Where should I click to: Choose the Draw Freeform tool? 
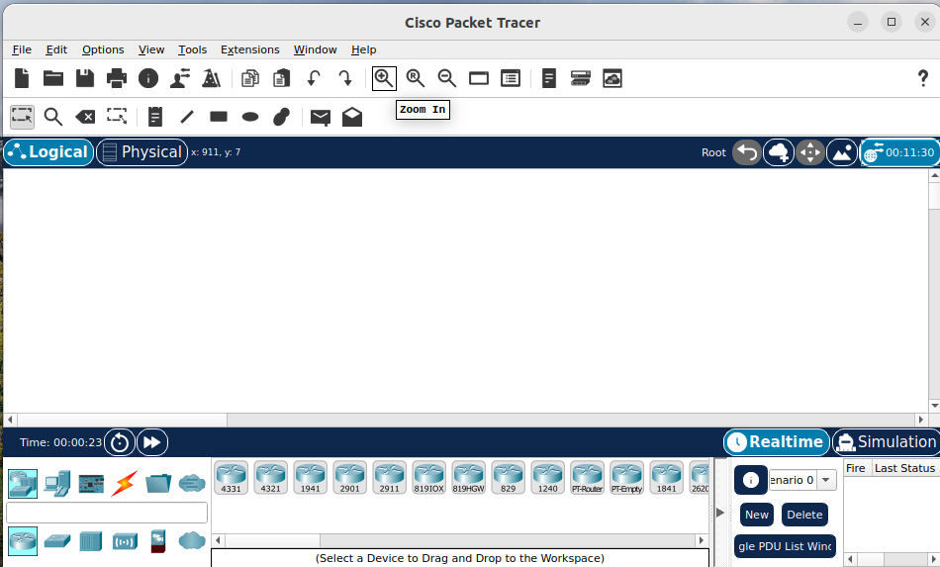coord(281,117)
